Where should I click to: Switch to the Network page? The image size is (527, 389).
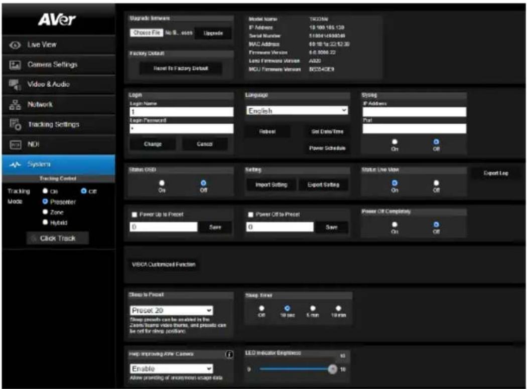coord(59,104)
